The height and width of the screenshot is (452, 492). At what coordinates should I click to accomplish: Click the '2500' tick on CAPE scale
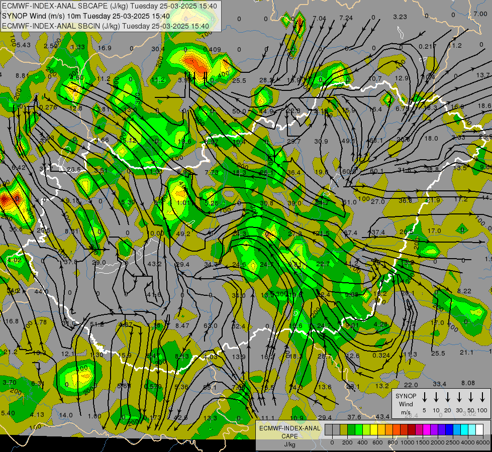click(453, 442)
